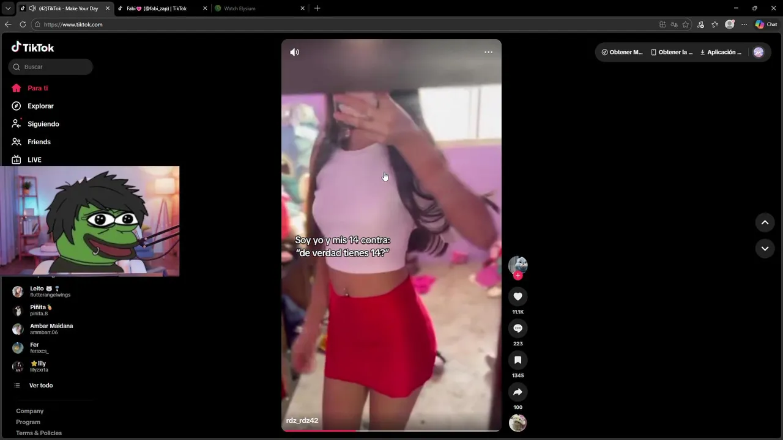Open the Piñita followed account
The image size is (783, 440).
click(33, 310)
